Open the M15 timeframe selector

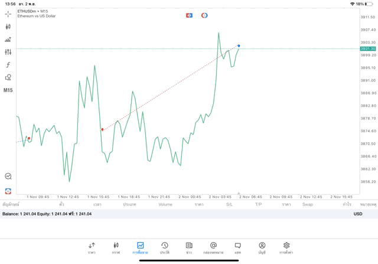[x=8, y=90]
